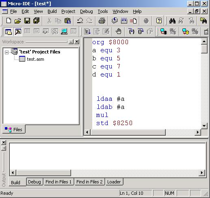Click the build-all icon with the row of downward arrows
Viewport: 210px width, 198px height.
pos(124,21)
